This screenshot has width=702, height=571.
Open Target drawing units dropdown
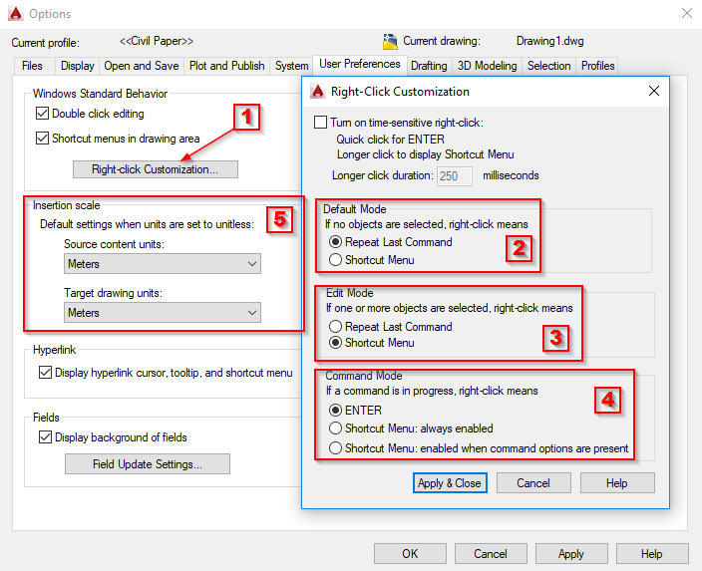coord(163,312)
